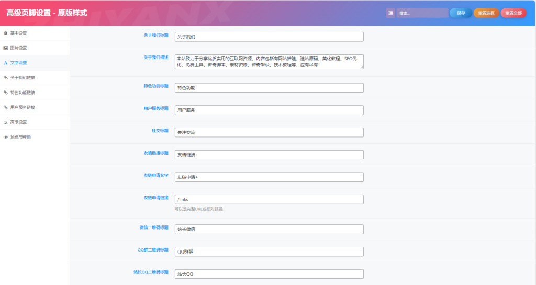
Task: Click the 用户服务标题 input field
Action: tap(269, 110)
